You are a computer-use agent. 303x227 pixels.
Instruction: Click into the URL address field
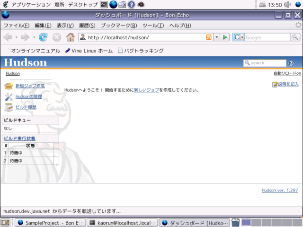pyautogui.click(x=146, y=37)
